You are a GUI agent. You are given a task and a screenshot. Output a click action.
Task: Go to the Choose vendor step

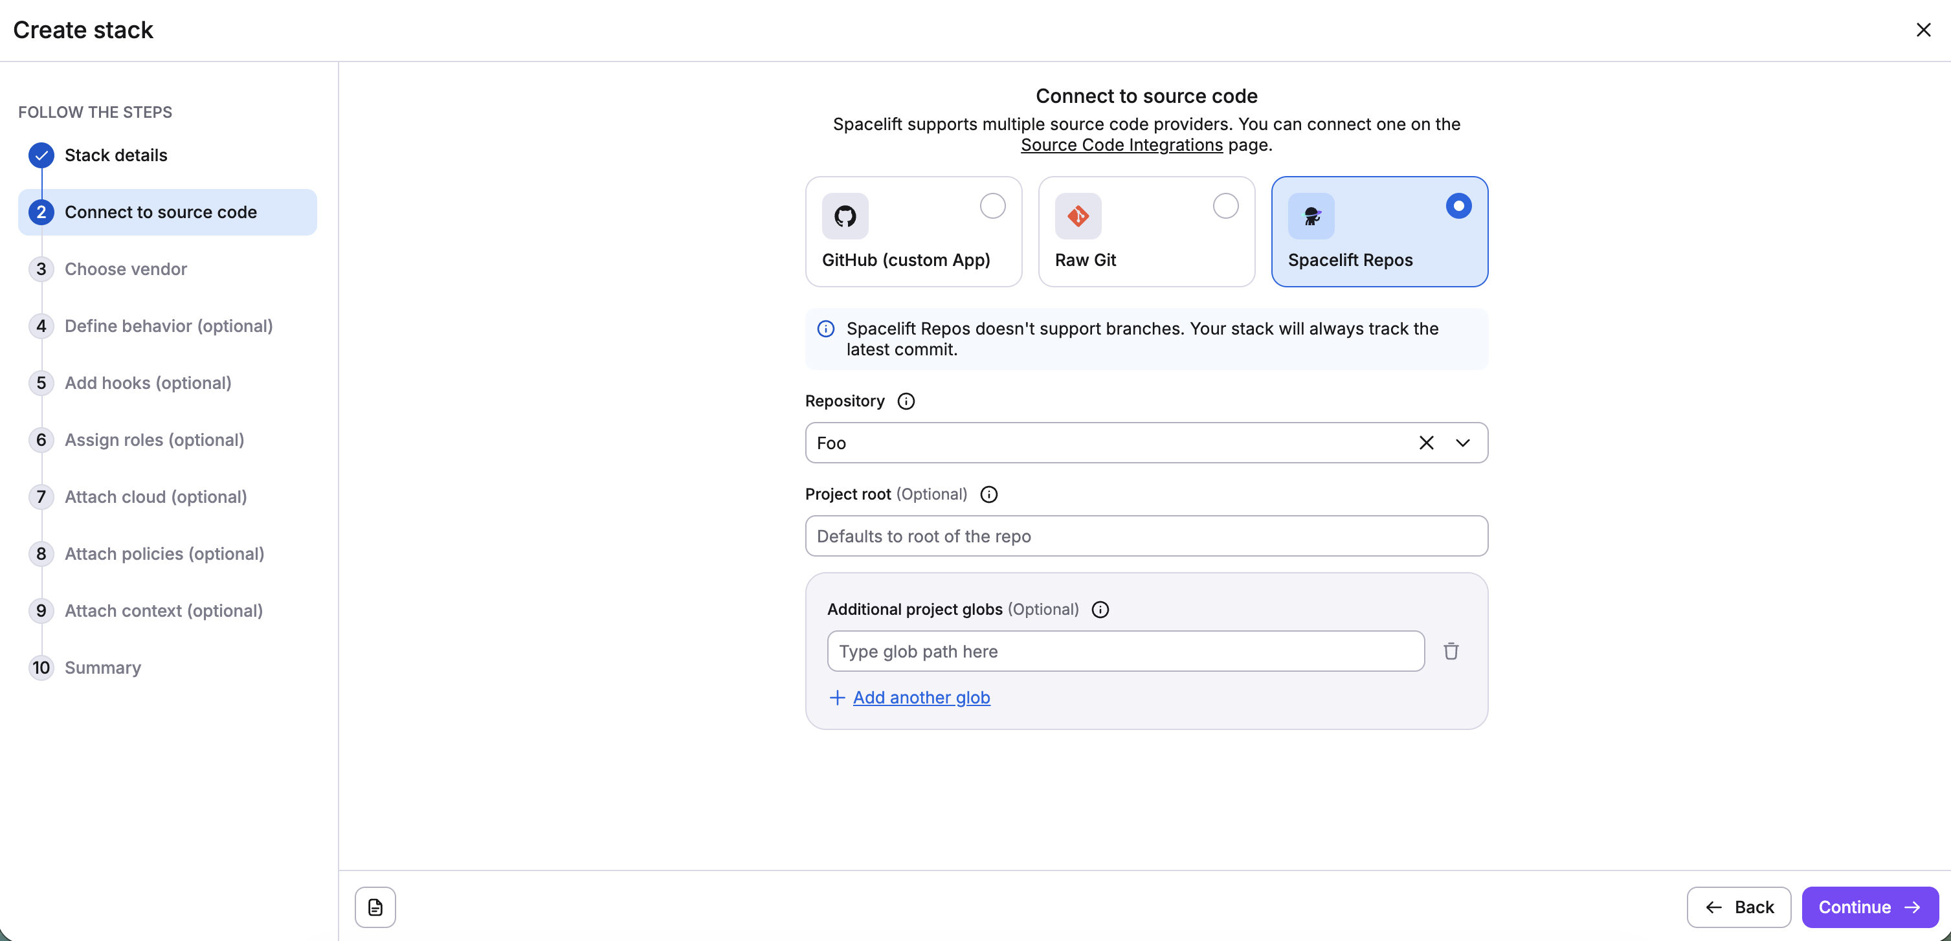point(126,269)
